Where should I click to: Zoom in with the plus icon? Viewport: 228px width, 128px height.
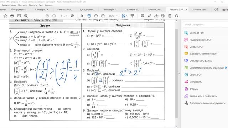[x=103, y=16]
